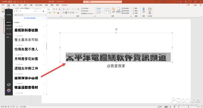Toggle favorite circle for 怕得魚驚不應人

point(44,45)
